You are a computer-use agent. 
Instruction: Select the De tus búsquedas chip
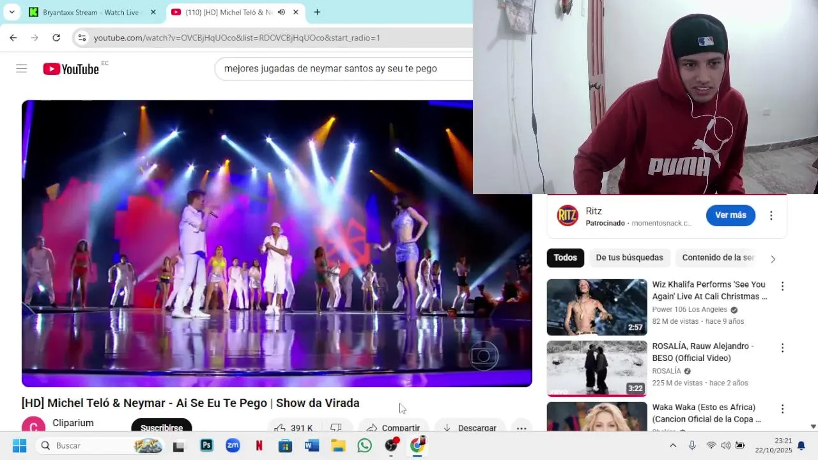click(629, 257)
